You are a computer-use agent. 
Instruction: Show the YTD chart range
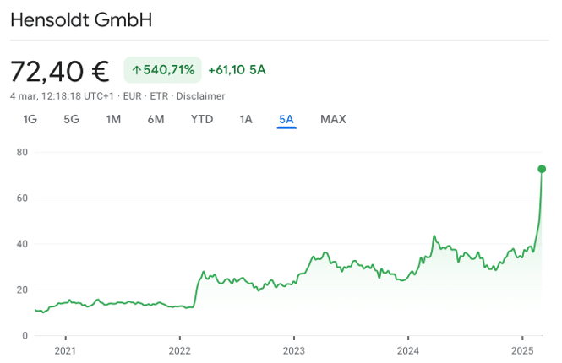pyautogui.click(x=202, y=119)
